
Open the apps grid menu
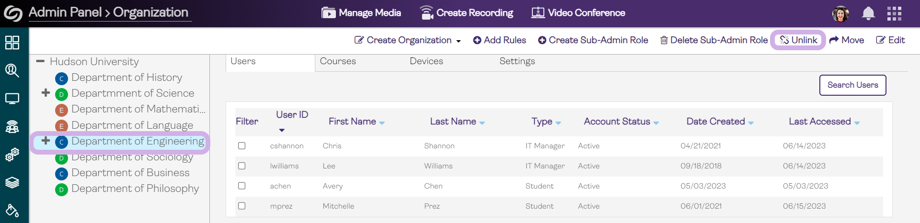coord(894,13)
